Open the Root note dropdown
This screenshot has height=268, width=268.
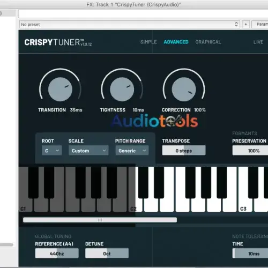(x=51, y=151)
